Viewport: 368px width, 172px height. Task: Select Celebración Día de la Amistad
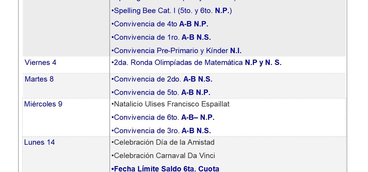click(x=163, y=142)
